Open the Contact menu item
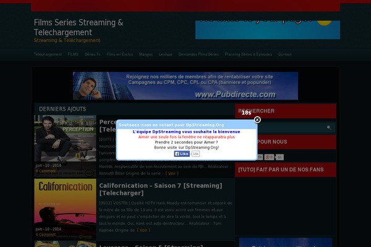371x247 pixels. [x=284, y=54]
